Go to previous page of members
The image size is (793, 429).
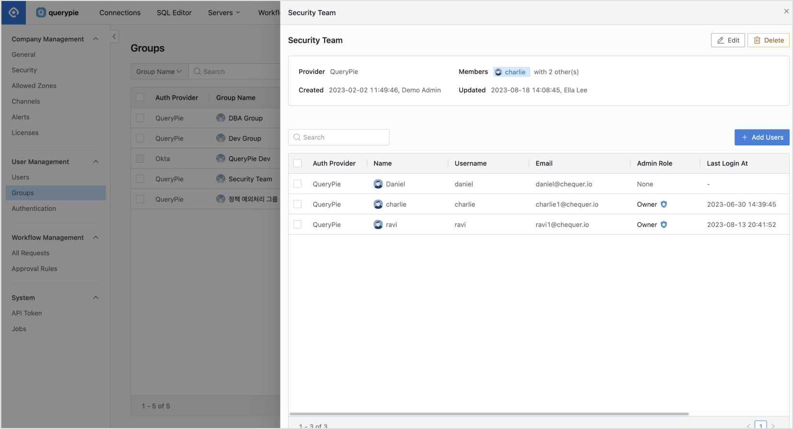(748, 426)
